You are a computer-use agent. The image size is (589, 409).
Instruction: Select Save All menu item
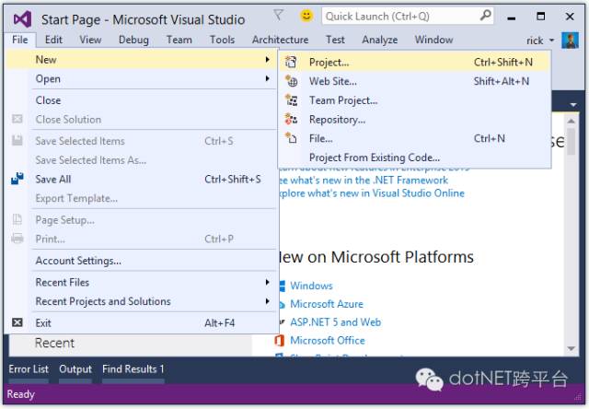(143, 179)
